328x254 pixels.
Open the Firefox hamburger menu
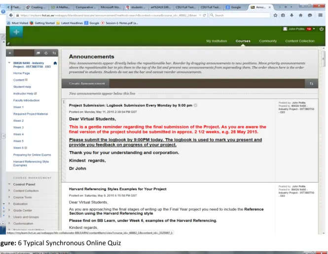pos(320,15)
